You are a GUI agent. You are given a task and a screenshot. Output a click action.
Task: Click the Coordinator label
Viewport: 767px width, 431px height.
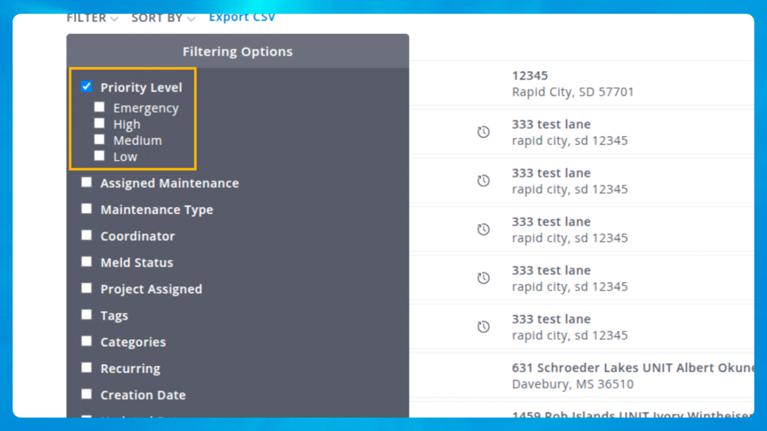coord(138,236)
